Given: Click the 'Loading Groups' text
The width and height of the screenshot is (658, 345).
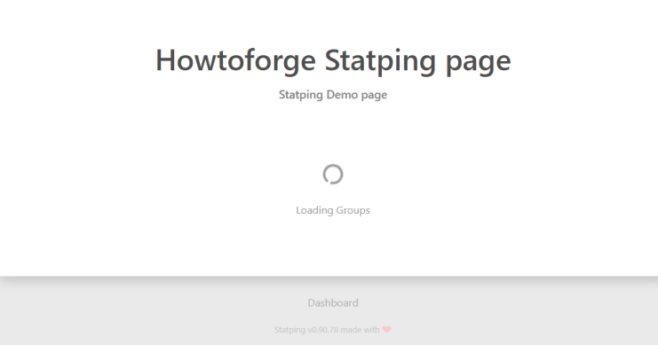Looking at the screenshot, I should point(333,210).
